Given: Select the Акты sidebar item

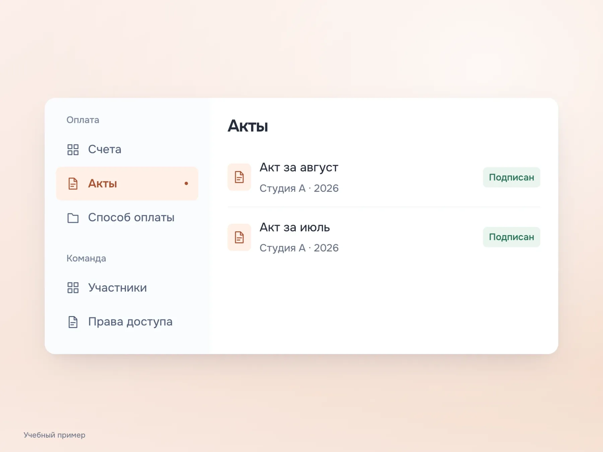Looking at the screenshot, I should click(x=127, y=183).
